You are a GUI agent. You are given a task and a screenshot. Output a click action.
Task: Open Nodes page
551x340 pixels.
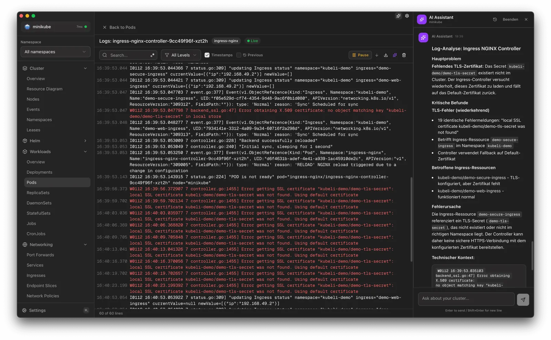pyautogui.click(x=33, y=99)
